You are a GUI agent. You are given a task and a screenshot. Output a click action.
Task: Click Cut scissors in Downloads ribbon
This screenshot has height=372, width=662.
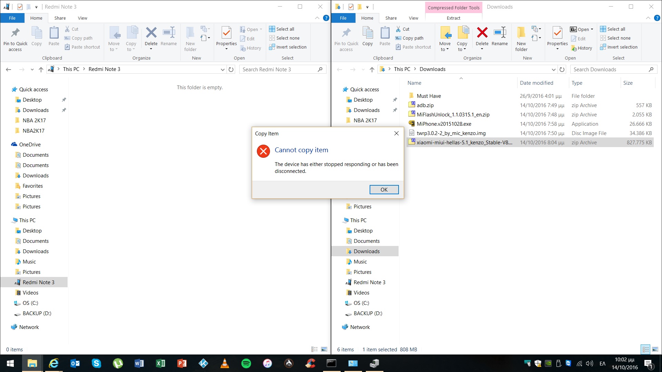click(x=399, y=29)
